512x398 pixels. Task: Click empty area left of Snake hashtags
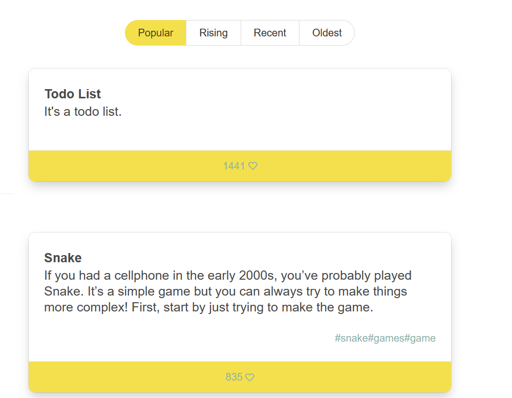pos(179,338)
